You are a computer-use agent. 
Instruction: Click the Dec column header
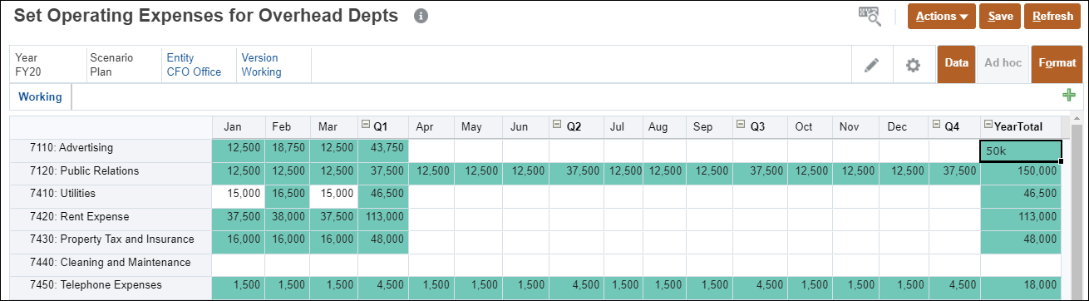pyautogui.click(x=904, y=127)
